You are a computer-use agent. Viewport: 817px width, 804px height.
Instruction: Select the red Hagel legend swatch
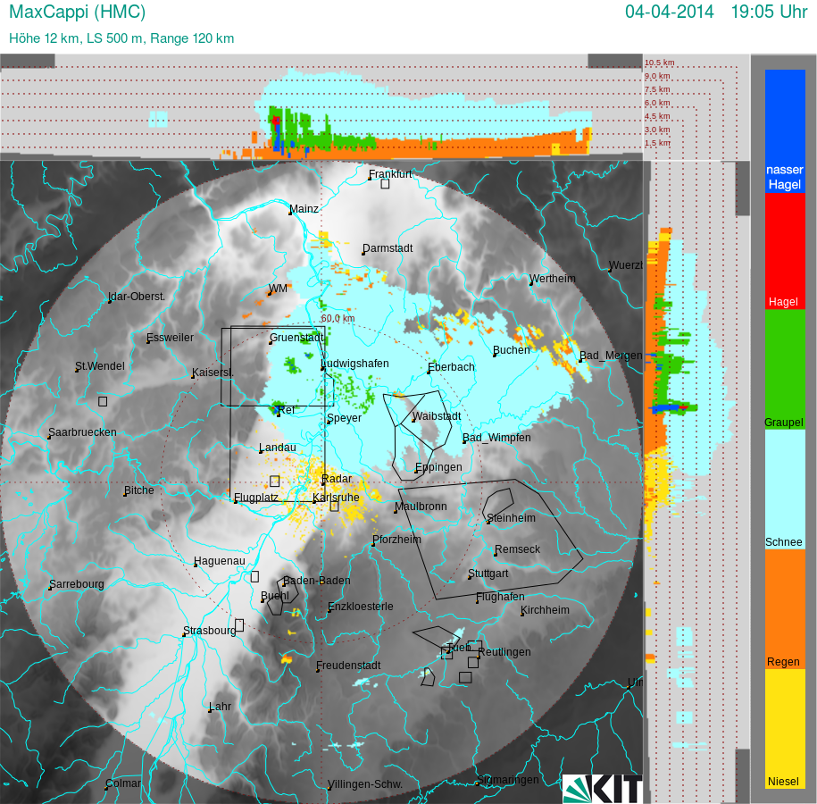pos(785,250)
